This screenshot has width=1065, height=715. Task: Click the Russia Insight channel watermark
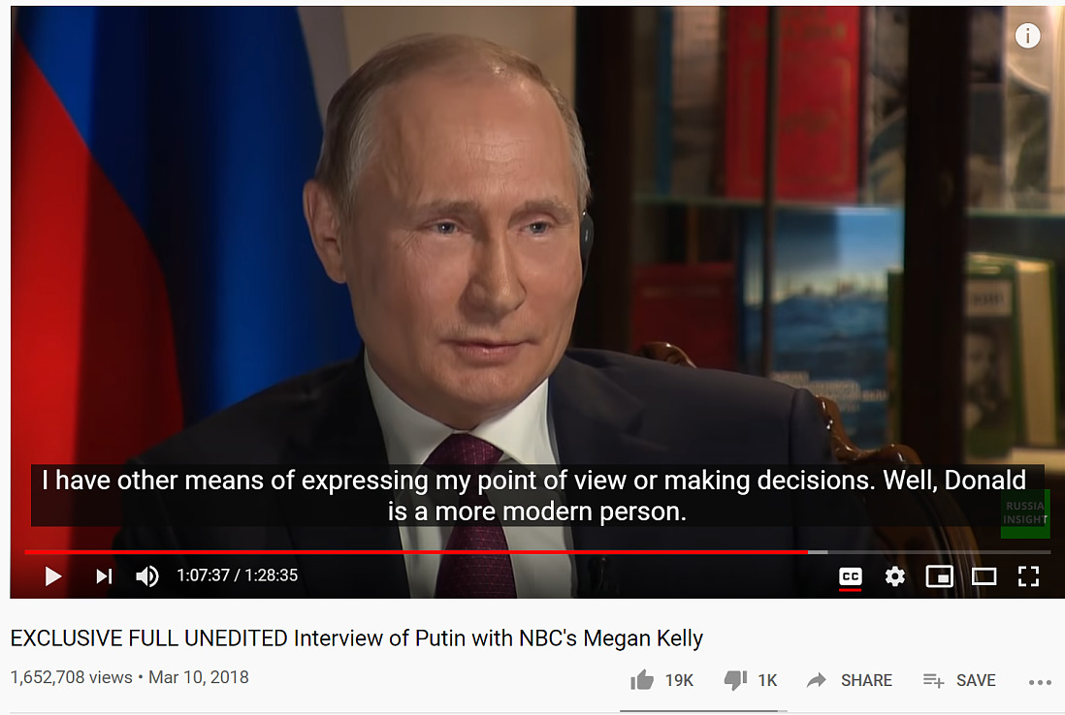pyautogui.click(x=1025, y=513)
